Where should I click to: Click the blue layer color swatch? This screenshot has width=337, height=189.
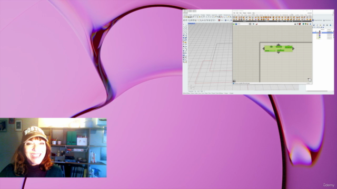coord(320,36)
